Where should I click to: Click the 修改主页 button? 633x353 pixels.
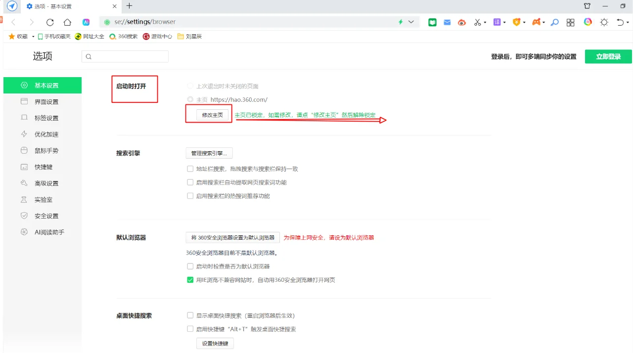coord(213,115)
